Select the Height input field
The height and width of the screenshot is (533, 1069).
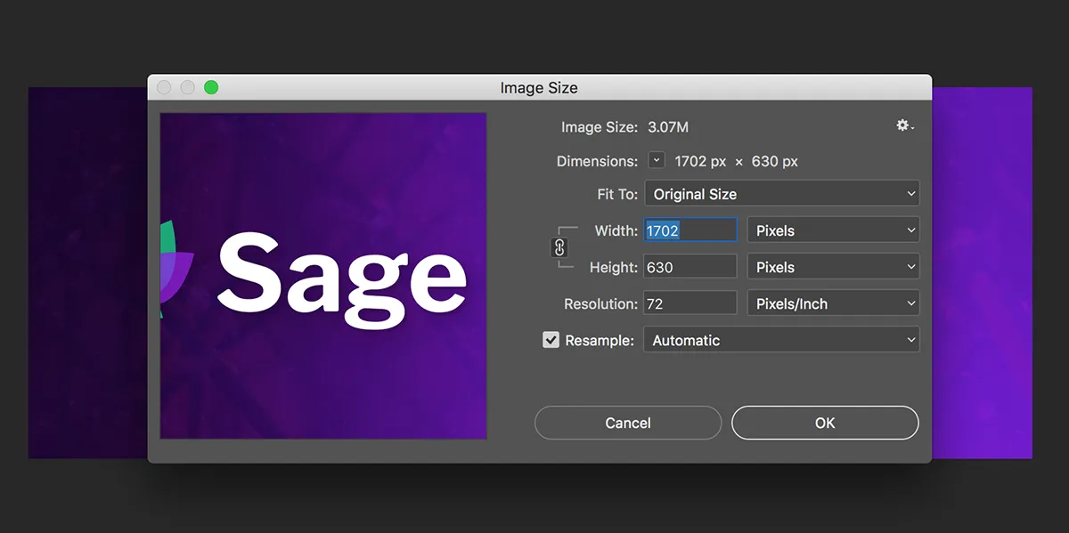pyautogui.click(x=690, y=267)
